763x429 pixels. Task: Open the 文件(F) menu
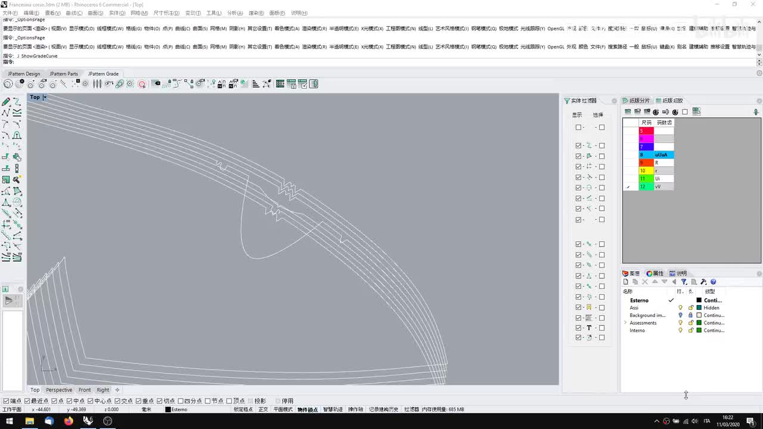[10, 13]
